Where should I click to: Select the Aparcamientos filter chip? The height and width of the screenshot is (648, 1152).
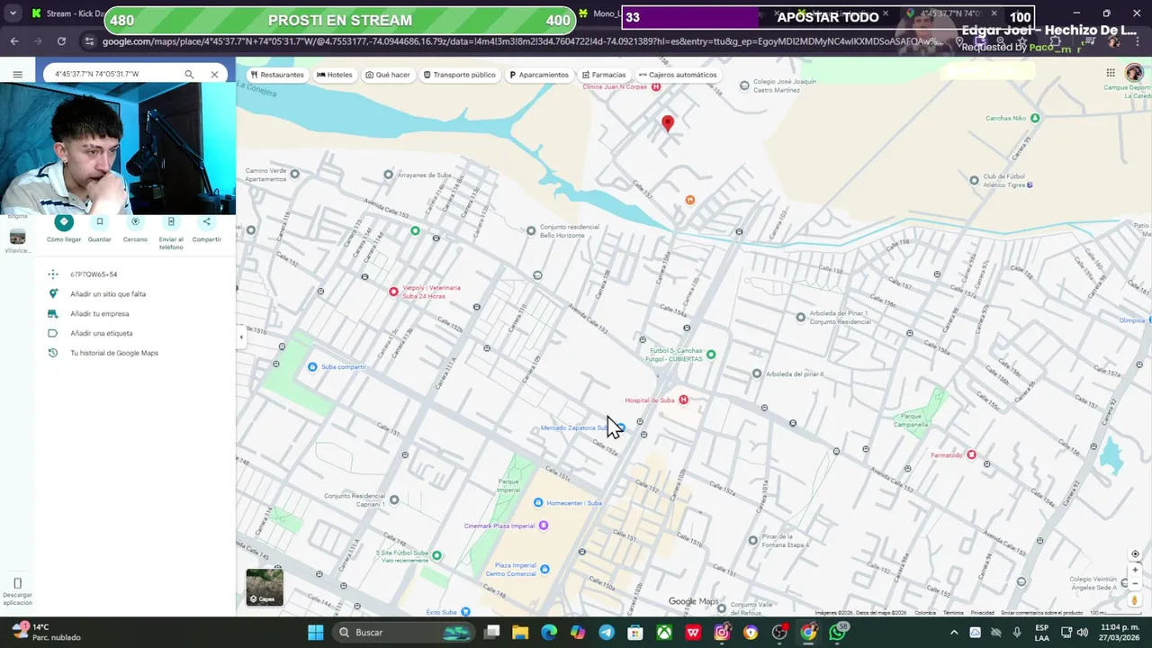coord(539,75)
